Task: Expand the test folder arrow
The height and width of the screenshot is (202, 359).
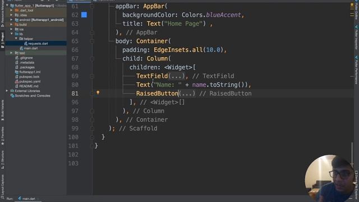Action: 11,53
